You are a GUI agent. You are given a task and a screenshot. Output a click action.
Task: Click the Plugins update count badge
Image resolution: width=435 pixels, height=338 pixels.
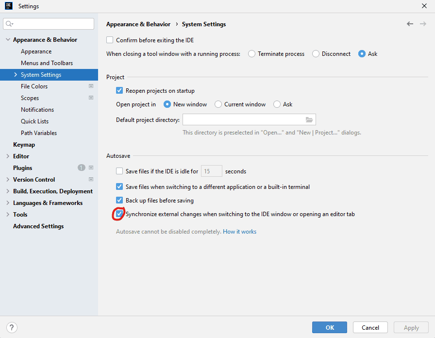[x=81, y=168]
